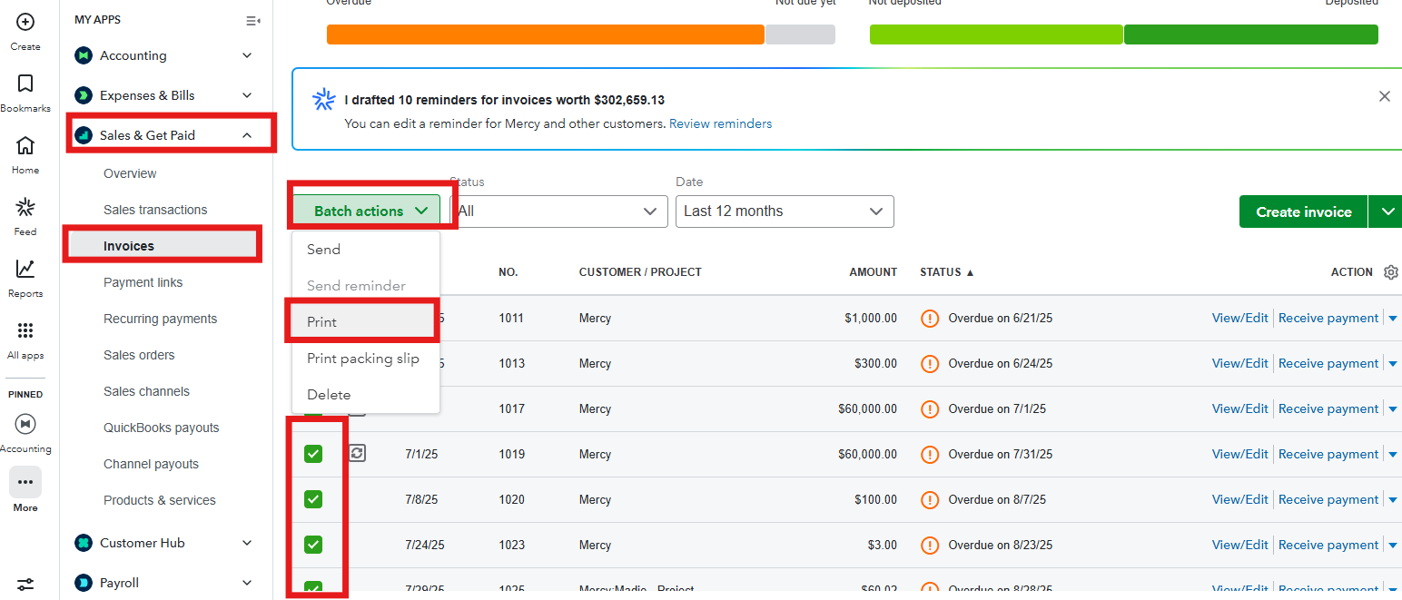Click Payroll app icon
The width and height of the screenshot is (1402, 600).
coord(84,583)
